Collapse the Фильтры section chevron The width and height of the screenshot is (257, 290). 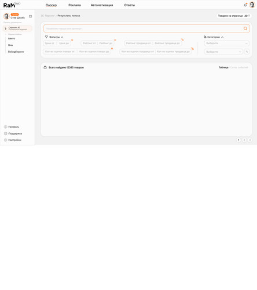pyautogui.click(x=62, y=37)
